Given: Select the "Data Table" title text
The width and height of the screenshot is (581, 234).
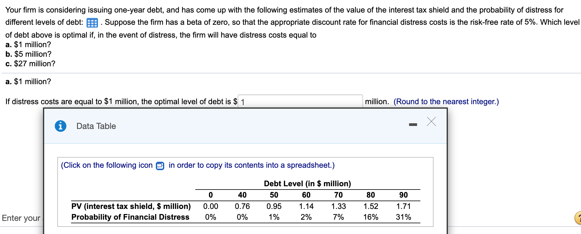Looking at the screenshot, I should click(96, 126).
